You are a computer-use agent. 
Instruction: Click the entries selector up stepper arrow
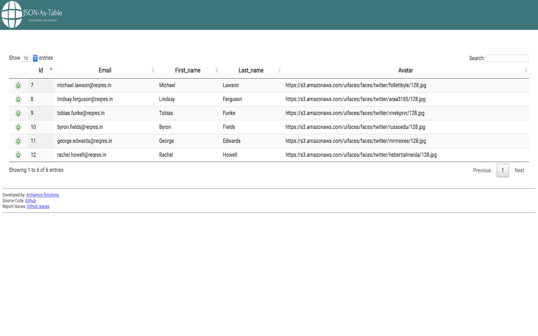pos(35,56)
